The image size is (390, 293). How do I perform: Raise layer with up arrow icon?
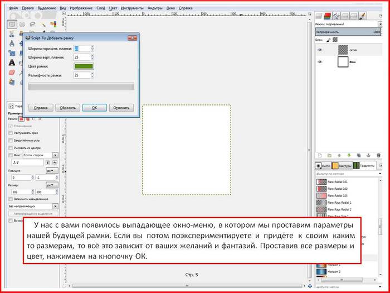click(339, 156)
